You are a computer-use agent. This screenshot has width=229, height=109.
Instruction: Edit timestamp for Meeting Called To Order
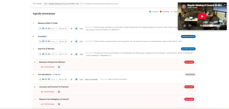(71, 28)
